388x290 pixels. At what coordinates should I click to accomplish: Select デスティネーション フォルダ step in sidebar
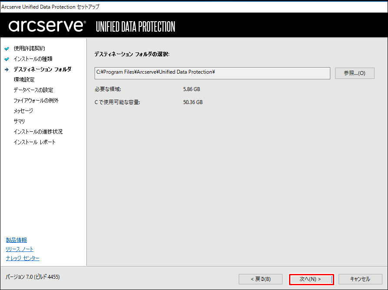[42, 69]
